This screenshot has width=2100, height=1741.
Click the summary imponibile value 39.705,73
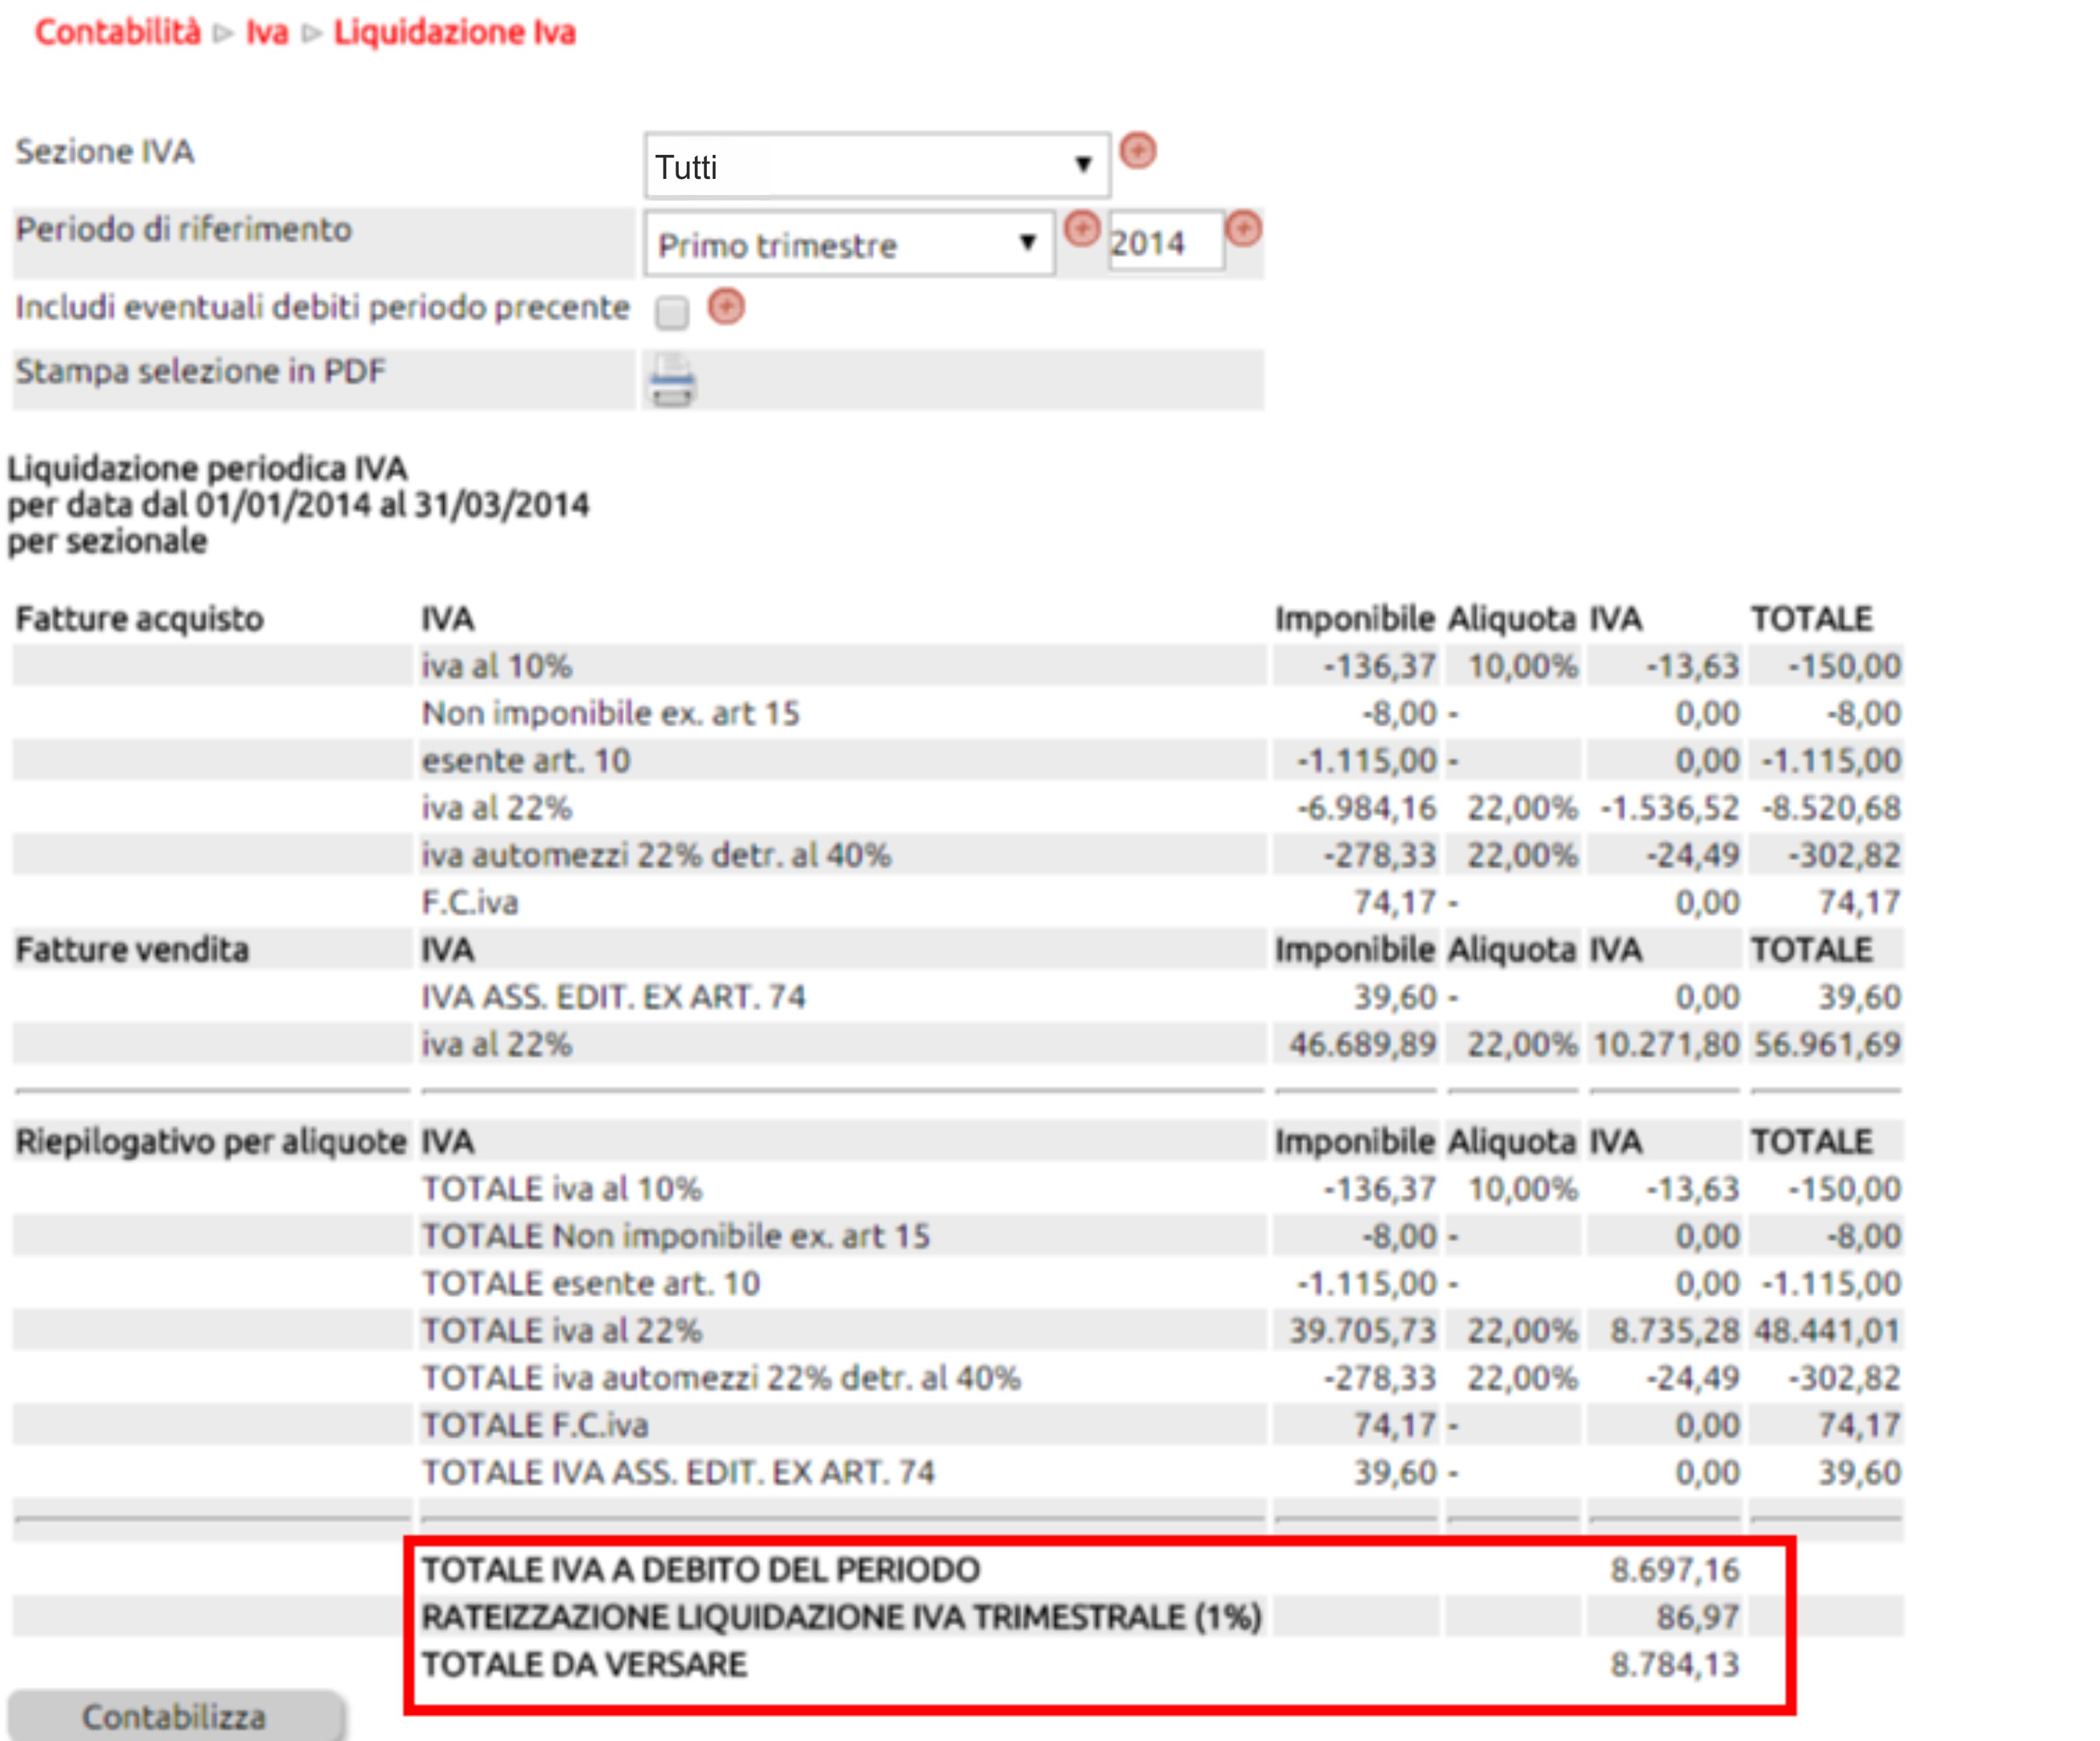[1362, 1330]
